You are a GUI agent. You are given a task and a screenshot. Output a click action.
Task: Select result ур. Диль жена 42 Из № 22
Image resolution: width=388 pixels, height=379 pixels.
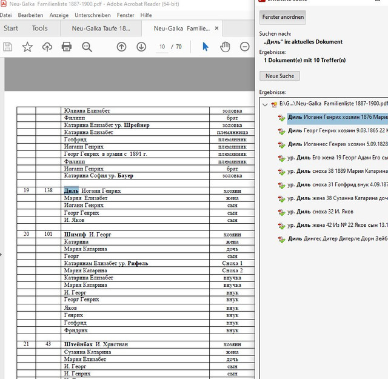[x=338, y=225]
